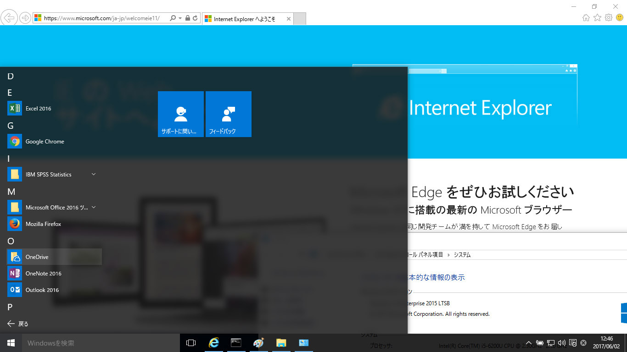Open IE Favorites star icon

click(x=597, y=18)
